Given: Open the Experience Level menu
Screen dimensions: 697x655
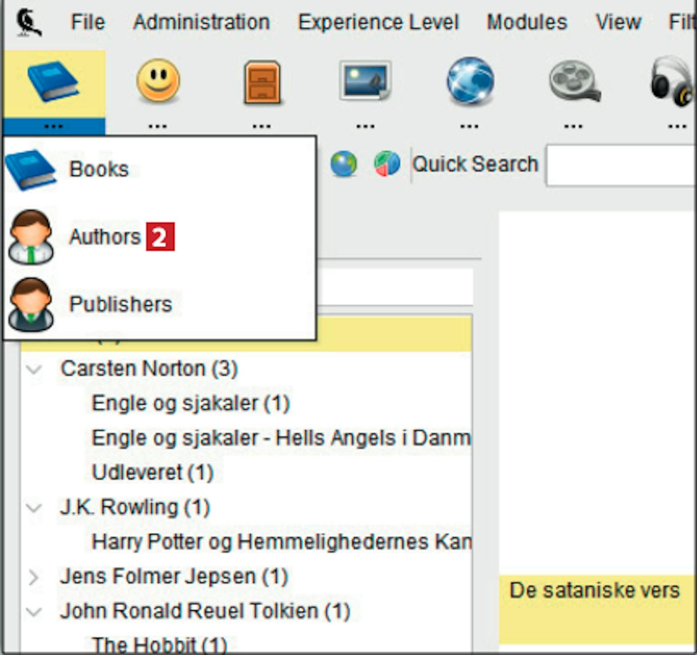Looking at the screenshot, I should pos(378,22).
